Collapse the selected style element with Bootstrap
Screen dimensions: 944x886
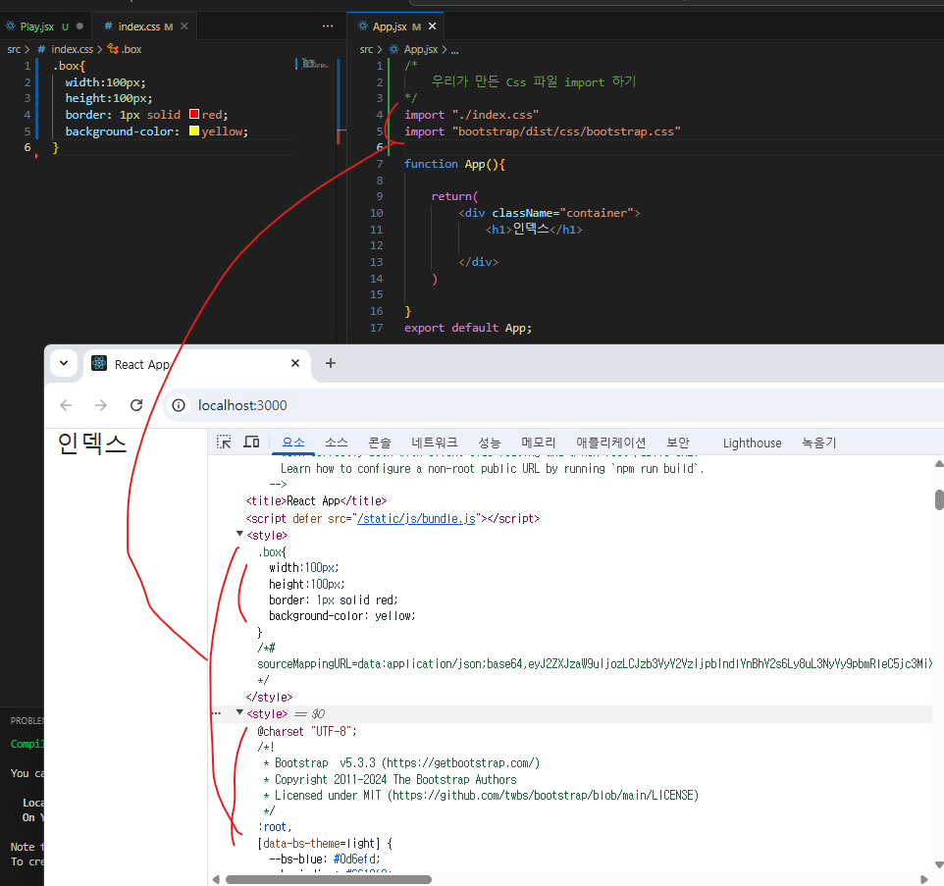(239, 712)
